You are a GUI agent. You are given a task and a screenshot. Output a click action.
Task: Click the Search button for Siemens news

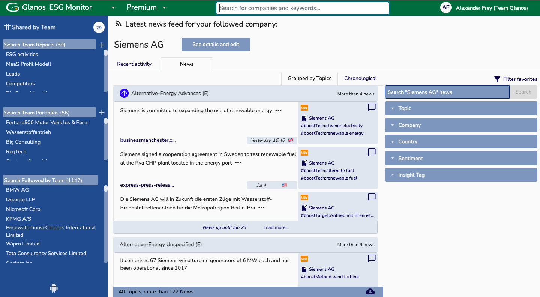pyautogui.click(x=523, y=92)
